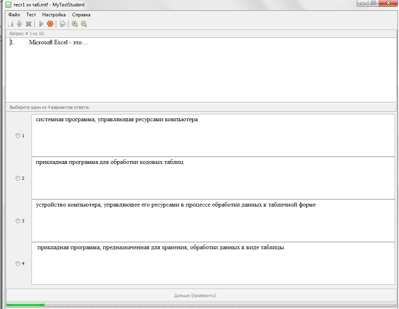This screenshot has width=399, height=309.
Task: Click the gray X close-file icon
Action: (x=29, y=24)
